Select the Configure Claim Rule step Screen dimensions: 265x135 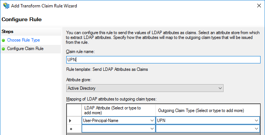(25, 49)
